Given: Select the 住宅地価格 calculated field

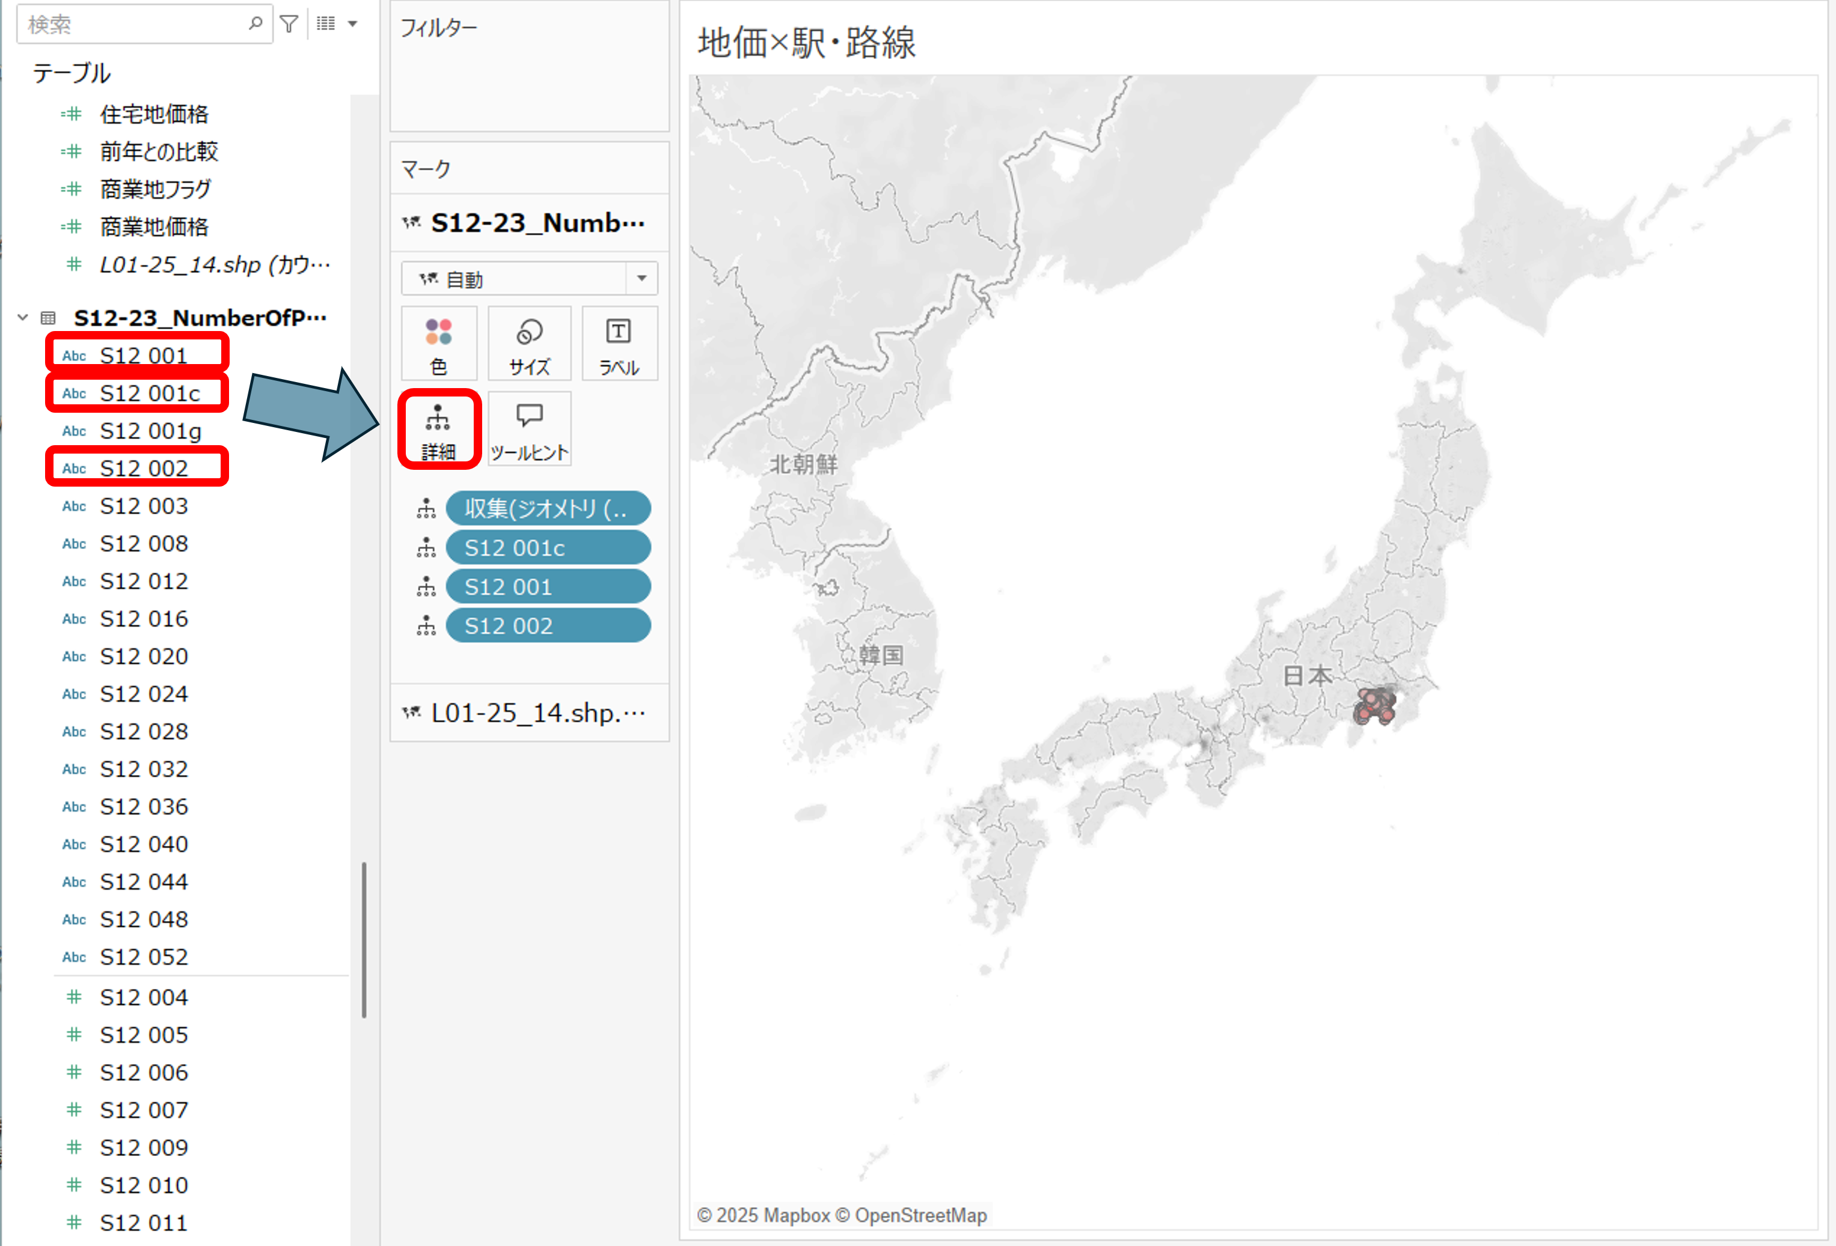Looking at the screenshot, I should (x=154, y=115).
